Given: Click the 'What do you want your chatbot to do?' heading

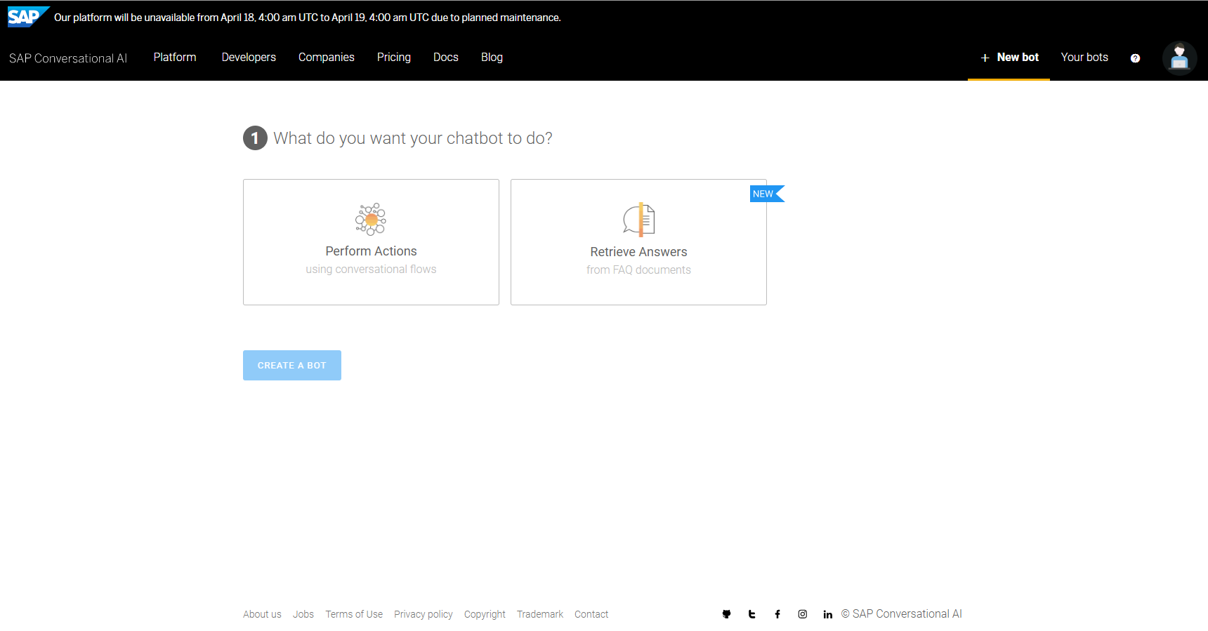Looking at the screenshot, I should [x=413, y=138].
